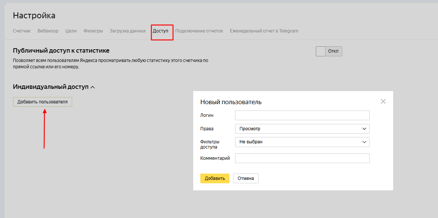The width and height of the screenshot is (438, 218).
Task: Click the Индивидуальный доступ heading
Action: tap(50, 87)
